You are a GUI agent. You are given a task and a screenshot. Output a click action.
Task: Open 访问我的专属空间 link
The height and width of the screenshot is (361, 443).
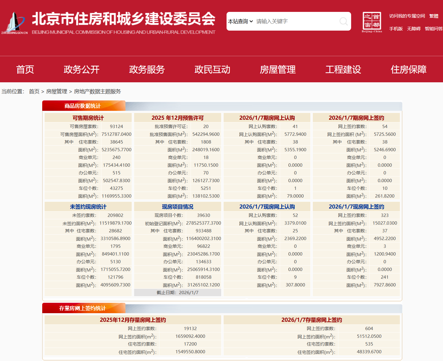click(x=407, y=16)
